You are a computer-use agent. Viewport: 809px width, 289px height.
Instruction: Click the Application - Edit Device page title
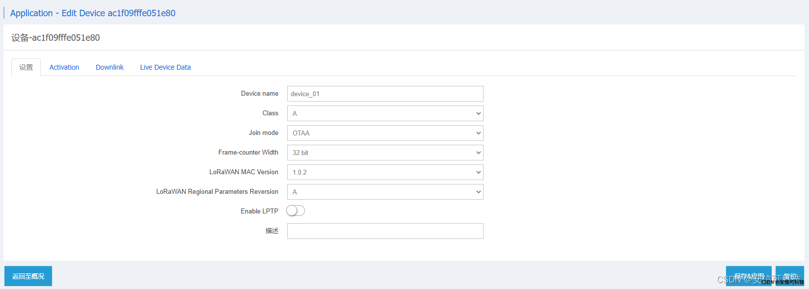[x=93, y=13]
